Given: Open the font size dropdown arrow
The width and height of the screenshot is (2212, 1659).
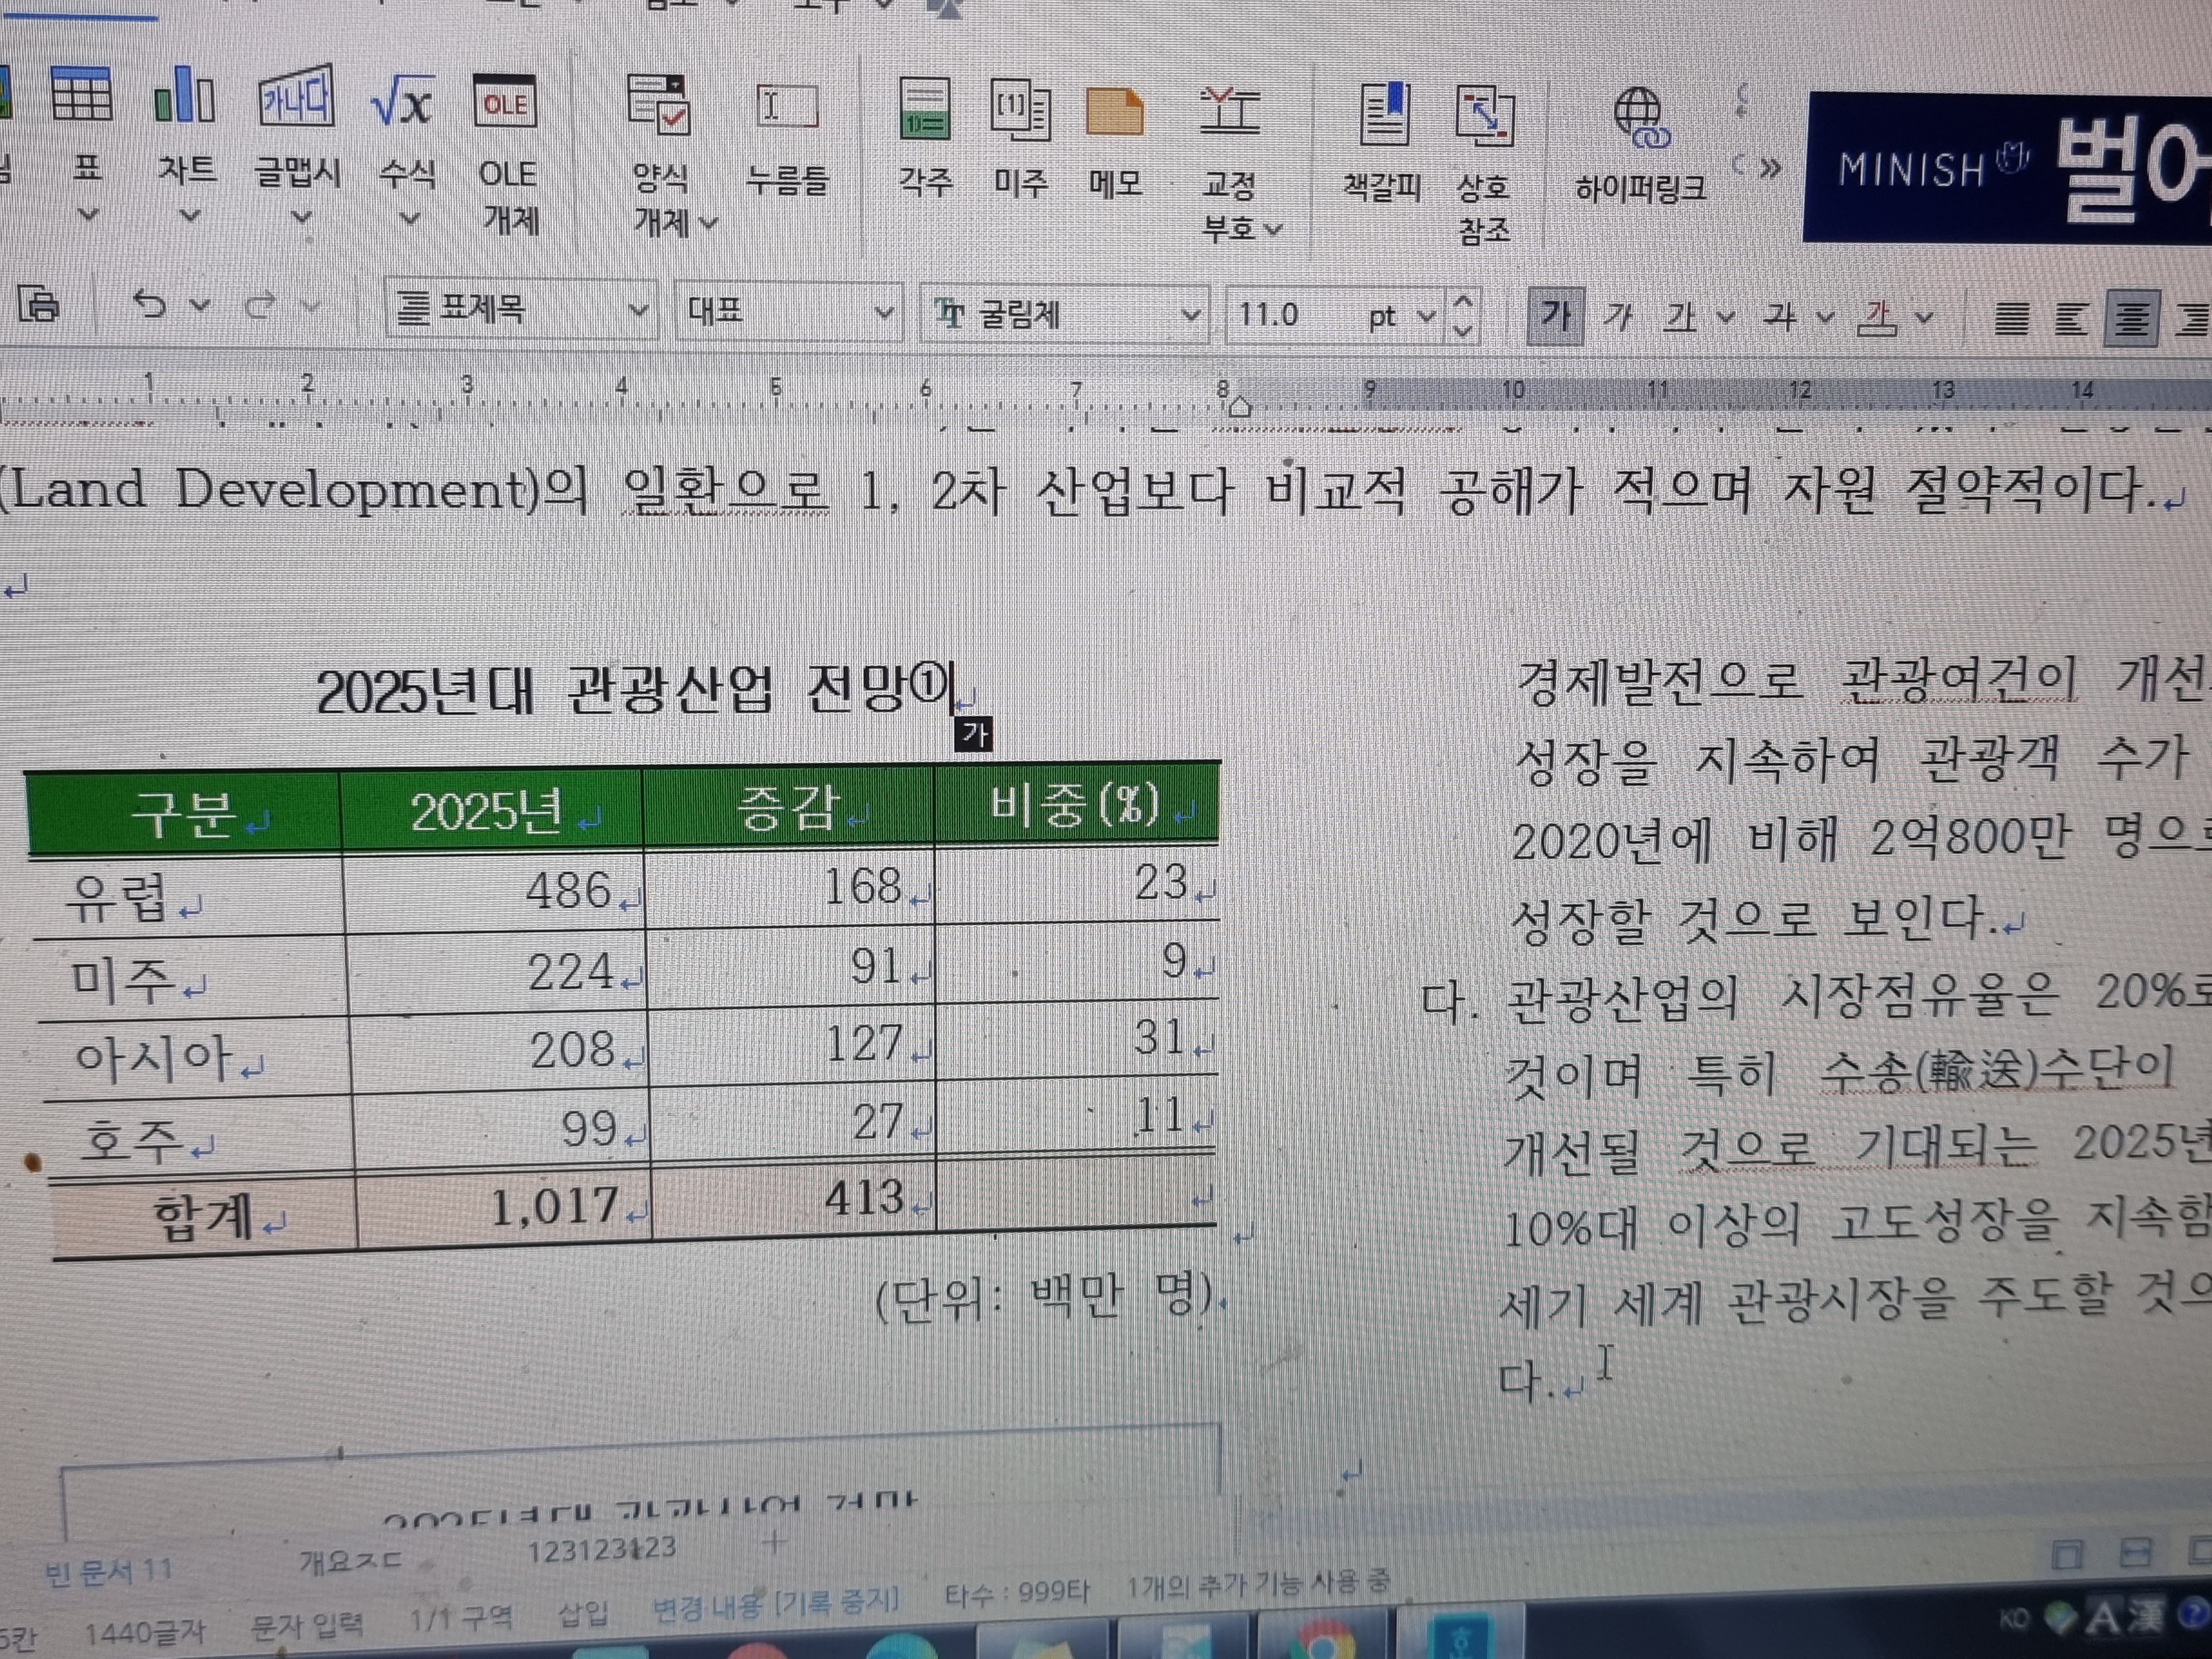Looking at the screenshot, I should click(1427, 317).
